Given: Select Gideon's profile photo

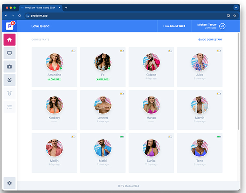Looking at the screenshot, I should click(151, 62).
